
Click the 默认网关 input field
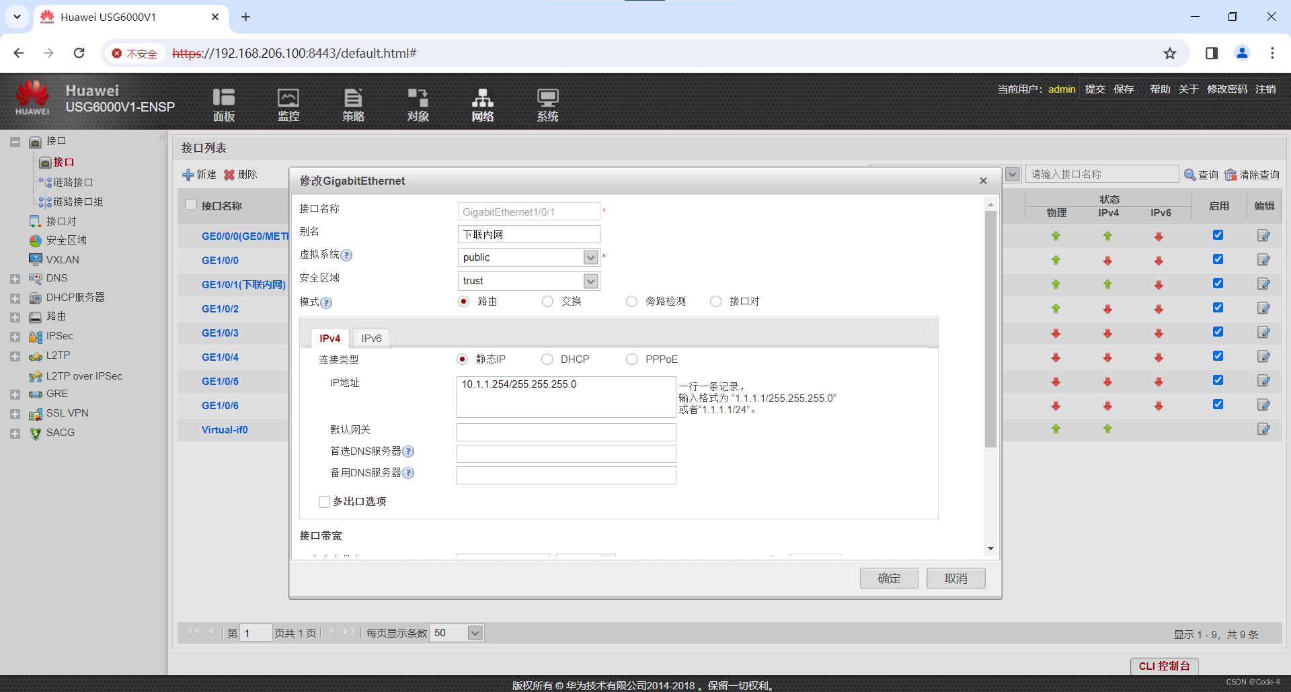[566, 432]
